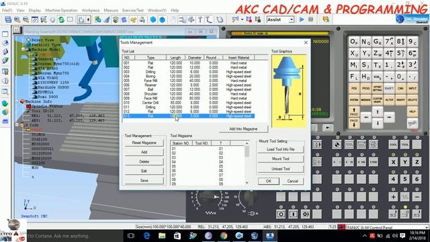Toggle the Y axis button on panel
This screenshot has height=242, width=430.
tap(405, 162)
